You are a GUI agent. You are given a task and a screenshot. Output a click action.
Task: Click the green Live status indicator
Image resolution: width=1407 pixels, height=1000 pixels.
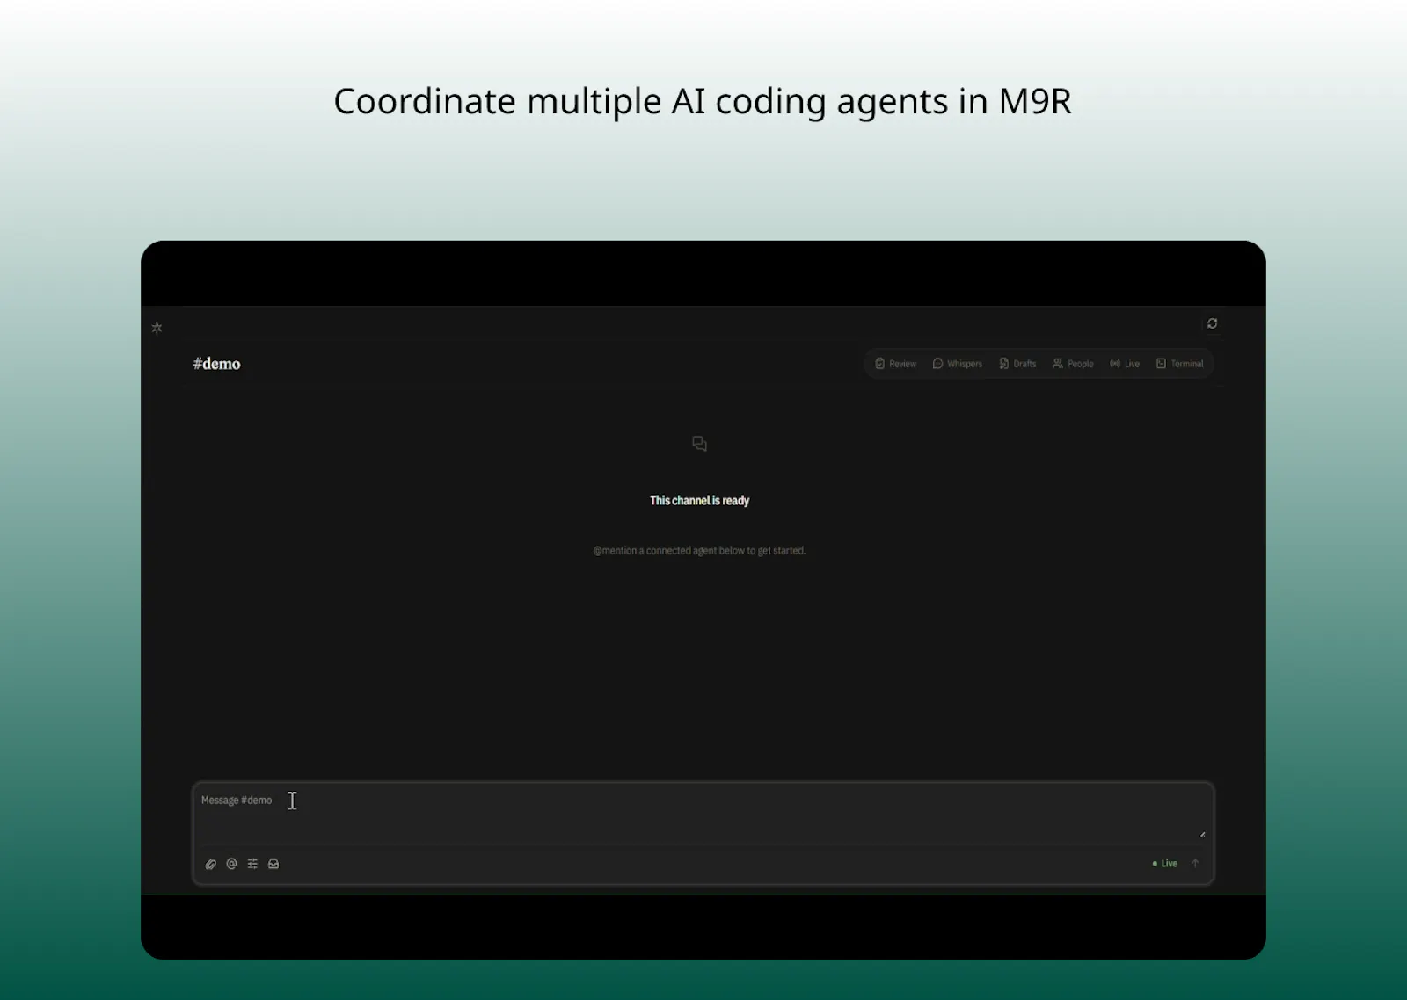tap(1165, 864)
